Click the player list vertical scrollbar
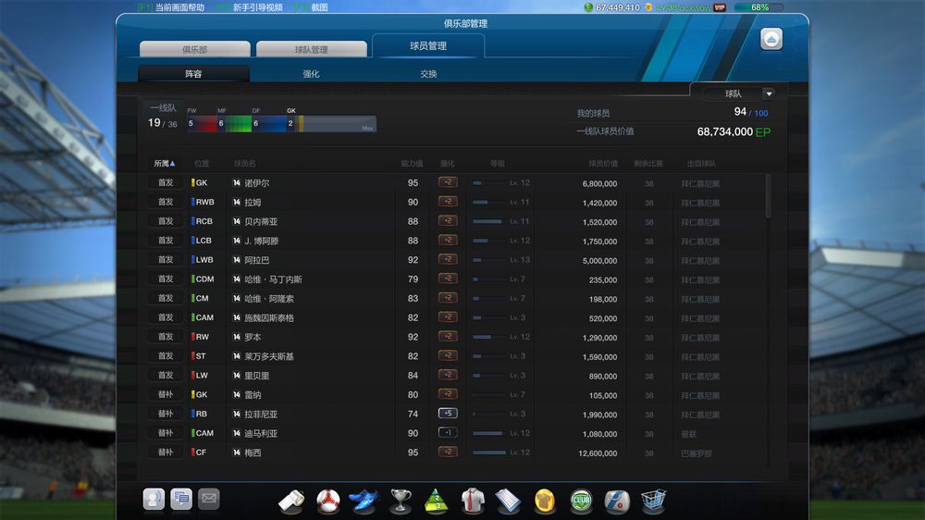Screen dimensions: 925x520 [x=768, y=196]
